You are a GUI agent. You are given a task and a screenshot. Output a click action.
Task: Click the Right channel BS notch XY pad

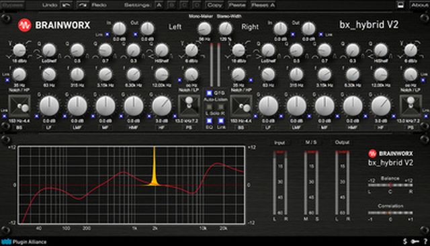coord(241,106)
